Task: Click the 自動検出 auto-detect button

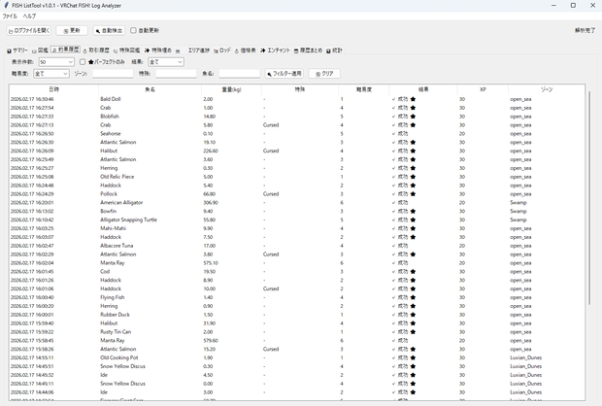Action: (109, 30)
